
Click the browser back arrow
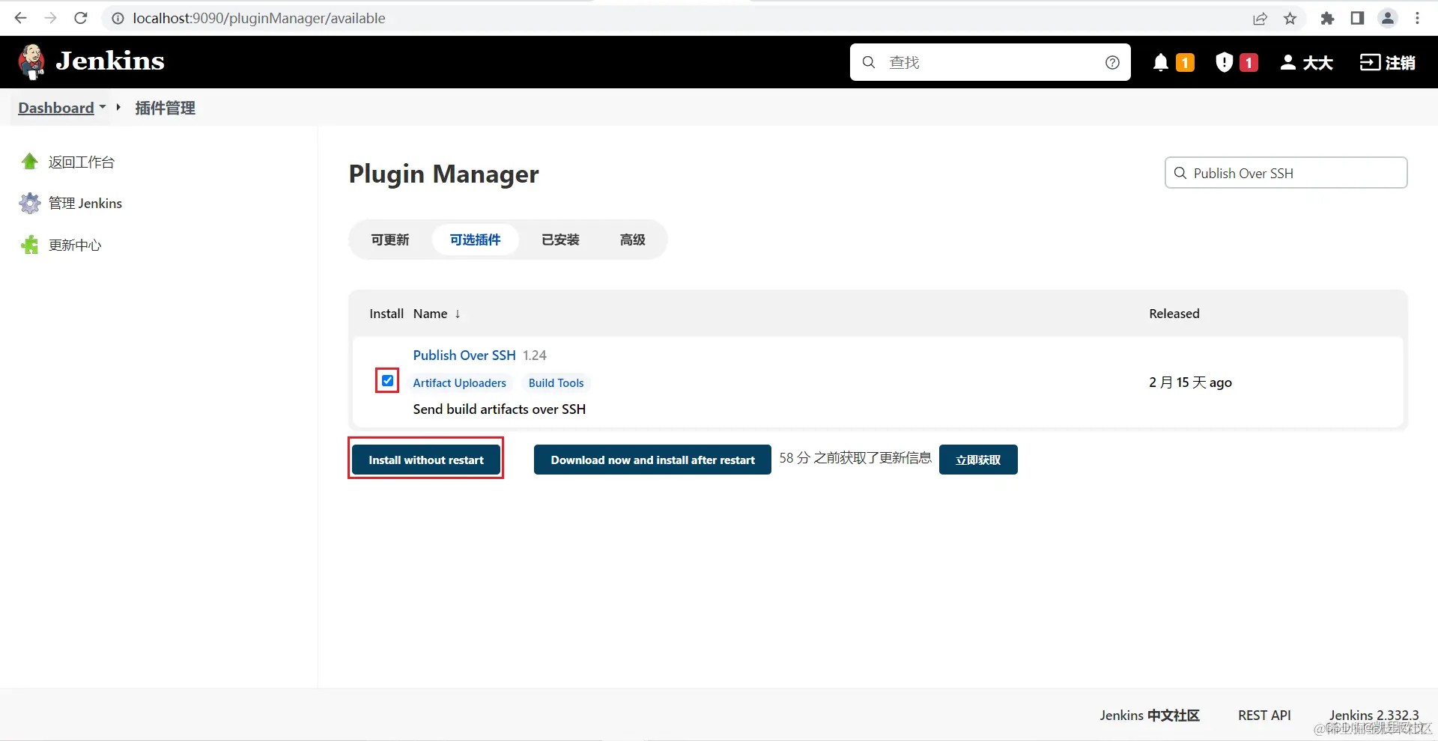(20, 18)
